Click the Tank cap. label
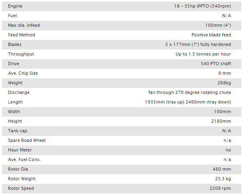243x195 pixels. coord(18,131)
